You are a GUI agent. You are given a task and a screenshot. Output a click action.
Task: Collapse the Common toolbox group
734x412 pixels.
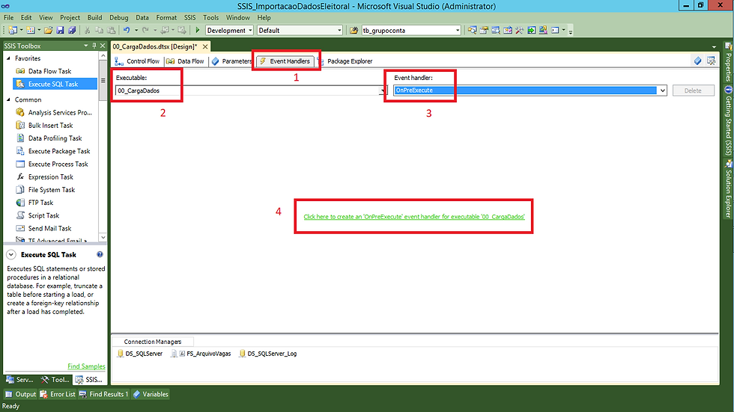tap(8, 99)
